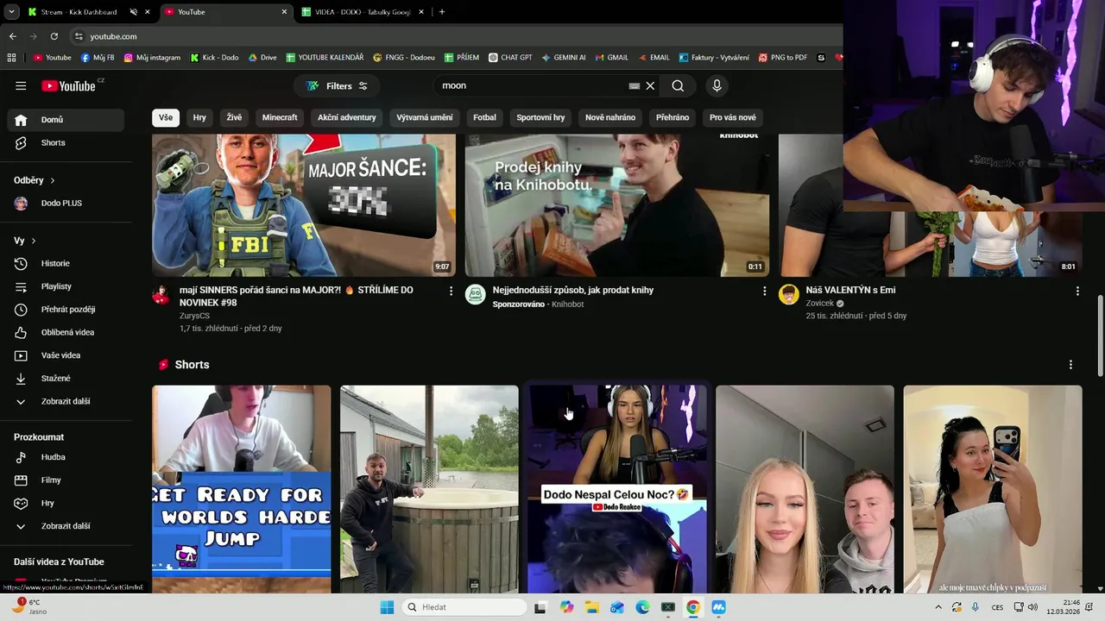
Task: Open Hudba under Prozkoumat
Action: point(66,457)
